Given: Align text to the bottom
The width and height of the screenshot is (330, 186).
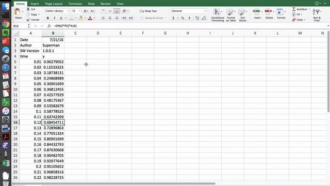Looking at the screenshot, I should click(117, 11).
